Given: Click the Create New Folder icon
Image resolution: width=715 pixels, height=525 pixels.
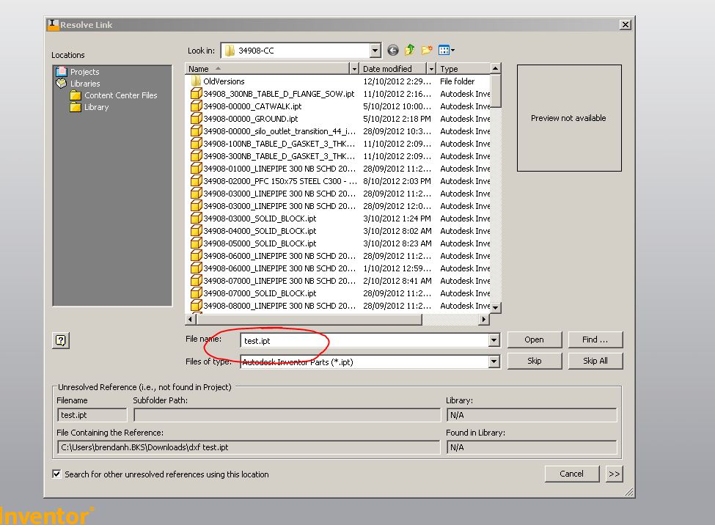Looking at the screenshot, I should click(x=427, y=50).
